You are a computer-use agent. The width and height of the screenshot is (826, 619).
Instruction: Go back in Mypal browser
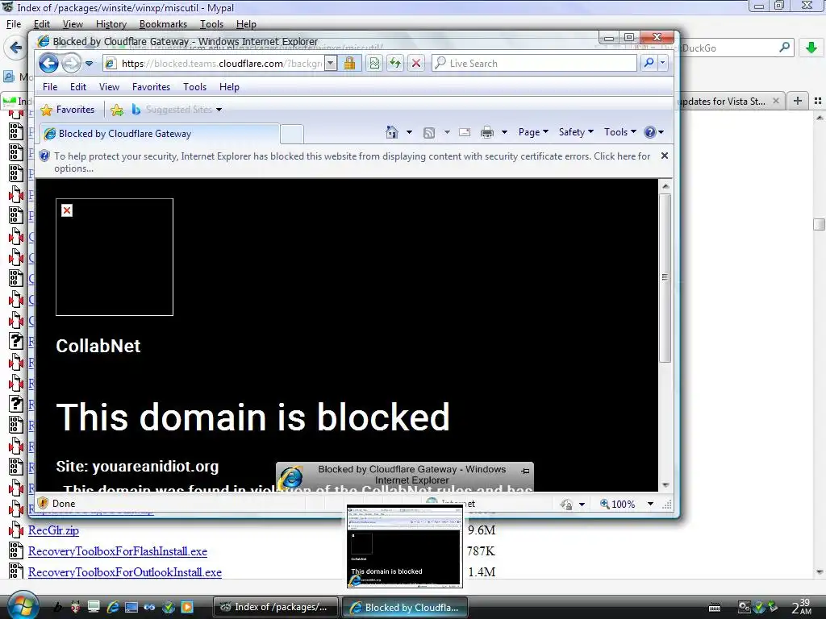pyautogui.click(x=15, y=48)
